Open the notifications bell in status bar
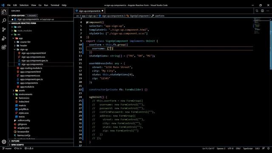The height and width of the screenshot is (153, 272). pos(268,148)
